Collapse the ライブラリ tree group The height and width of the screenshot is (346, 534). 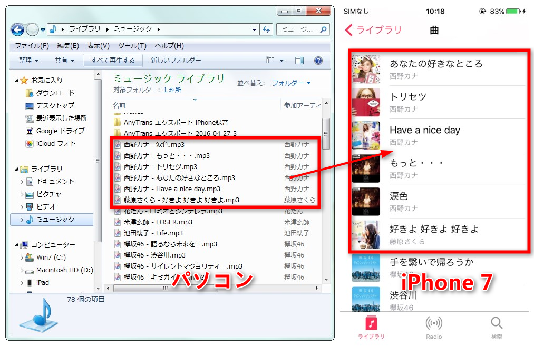16,169
